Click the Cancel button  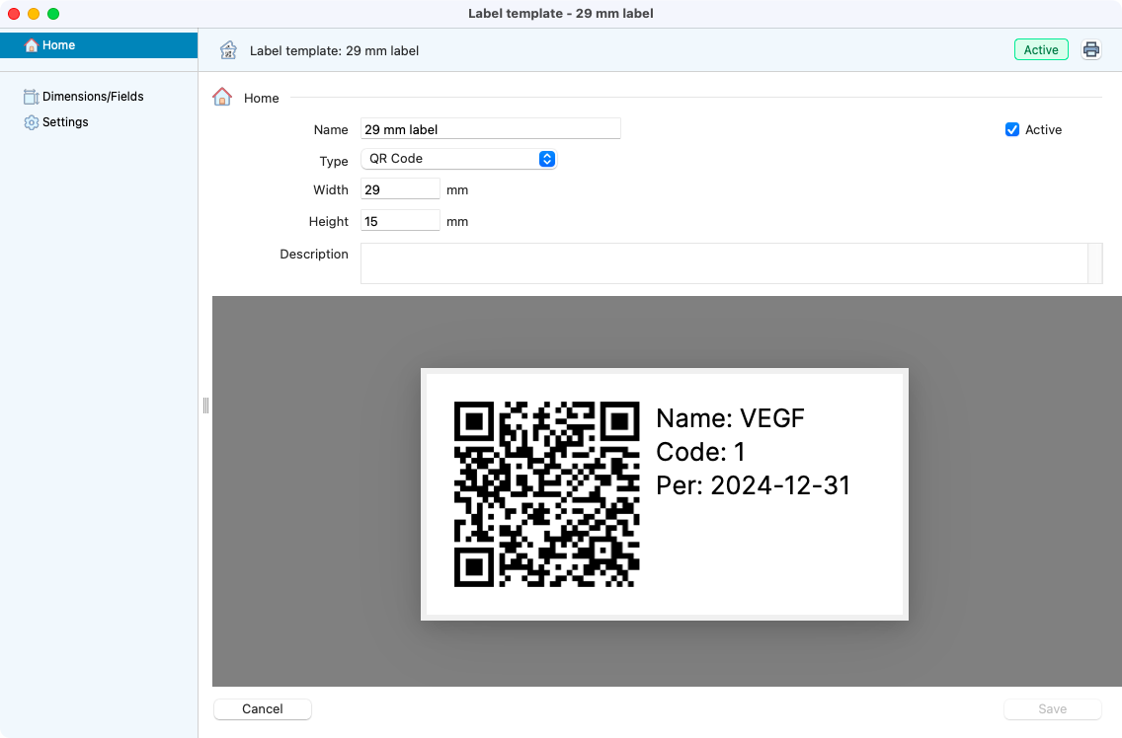pos(263,708)
